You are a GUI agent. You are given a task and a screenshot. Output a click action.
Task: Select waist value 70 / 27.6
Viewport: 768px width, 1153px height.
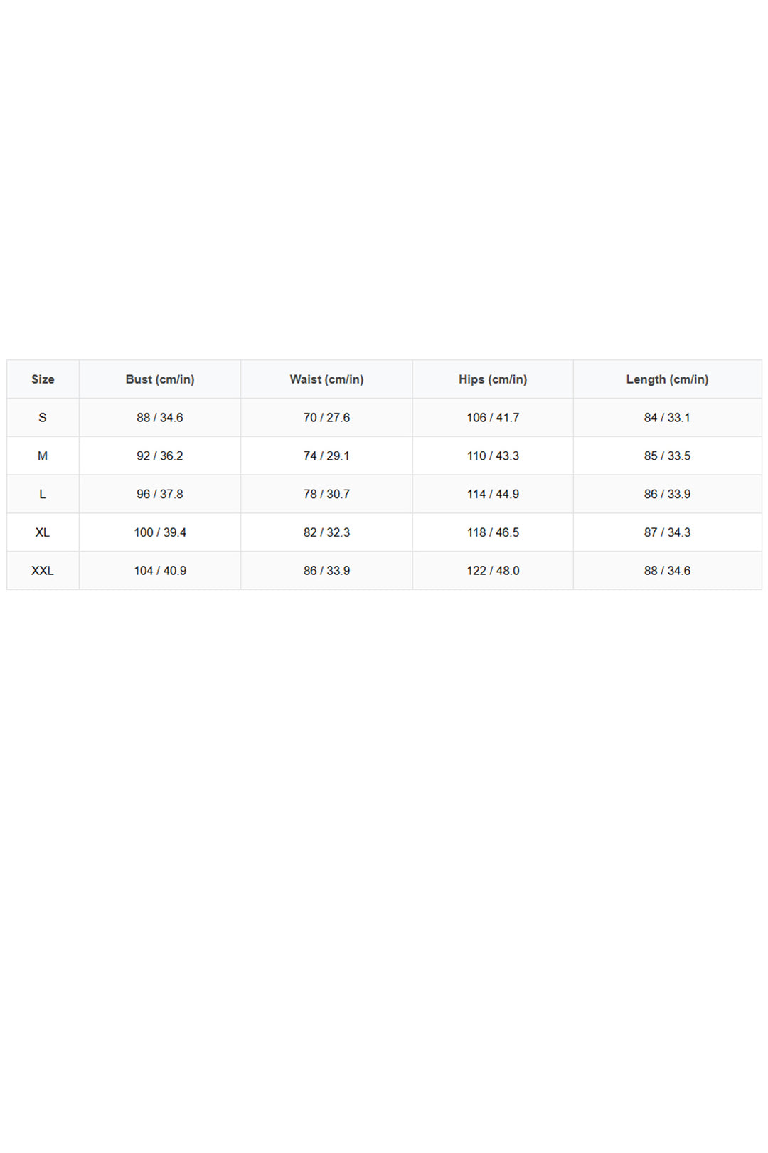click(x=326, y=418)
